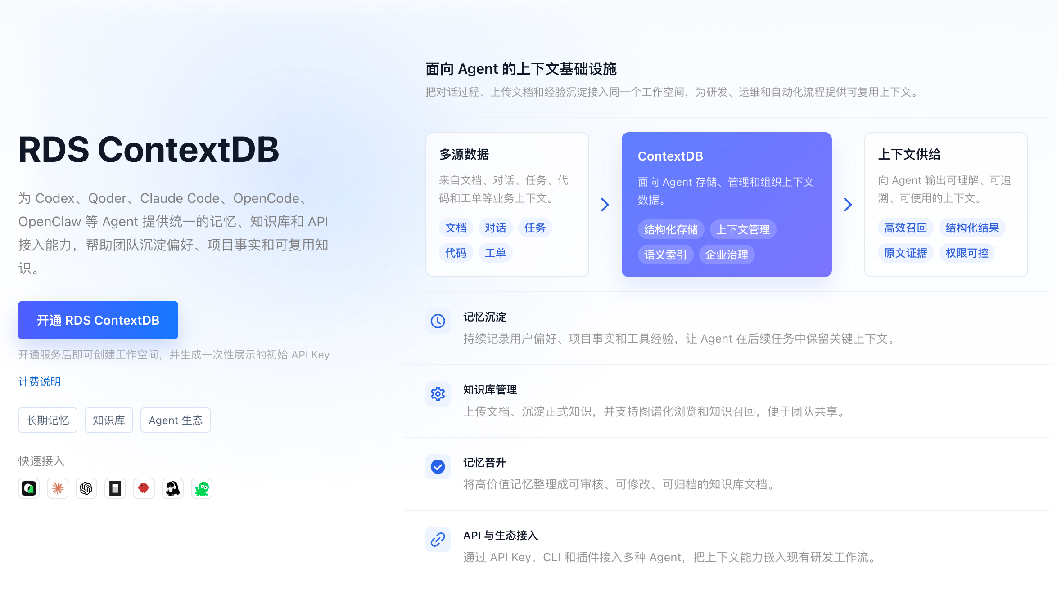The width and height of the screenshot is (1057, 590).
Task: Click the 结构化存储 pill in ContextDB card
Action: pos(671,229)
